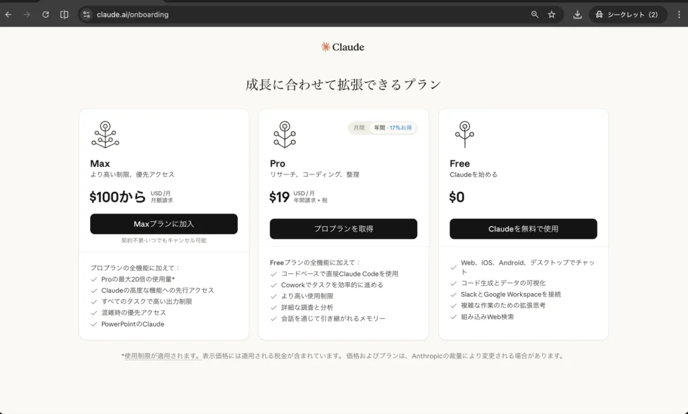Click the Free plan sprout icon
The image size is (688, 414).
(464, 134)
